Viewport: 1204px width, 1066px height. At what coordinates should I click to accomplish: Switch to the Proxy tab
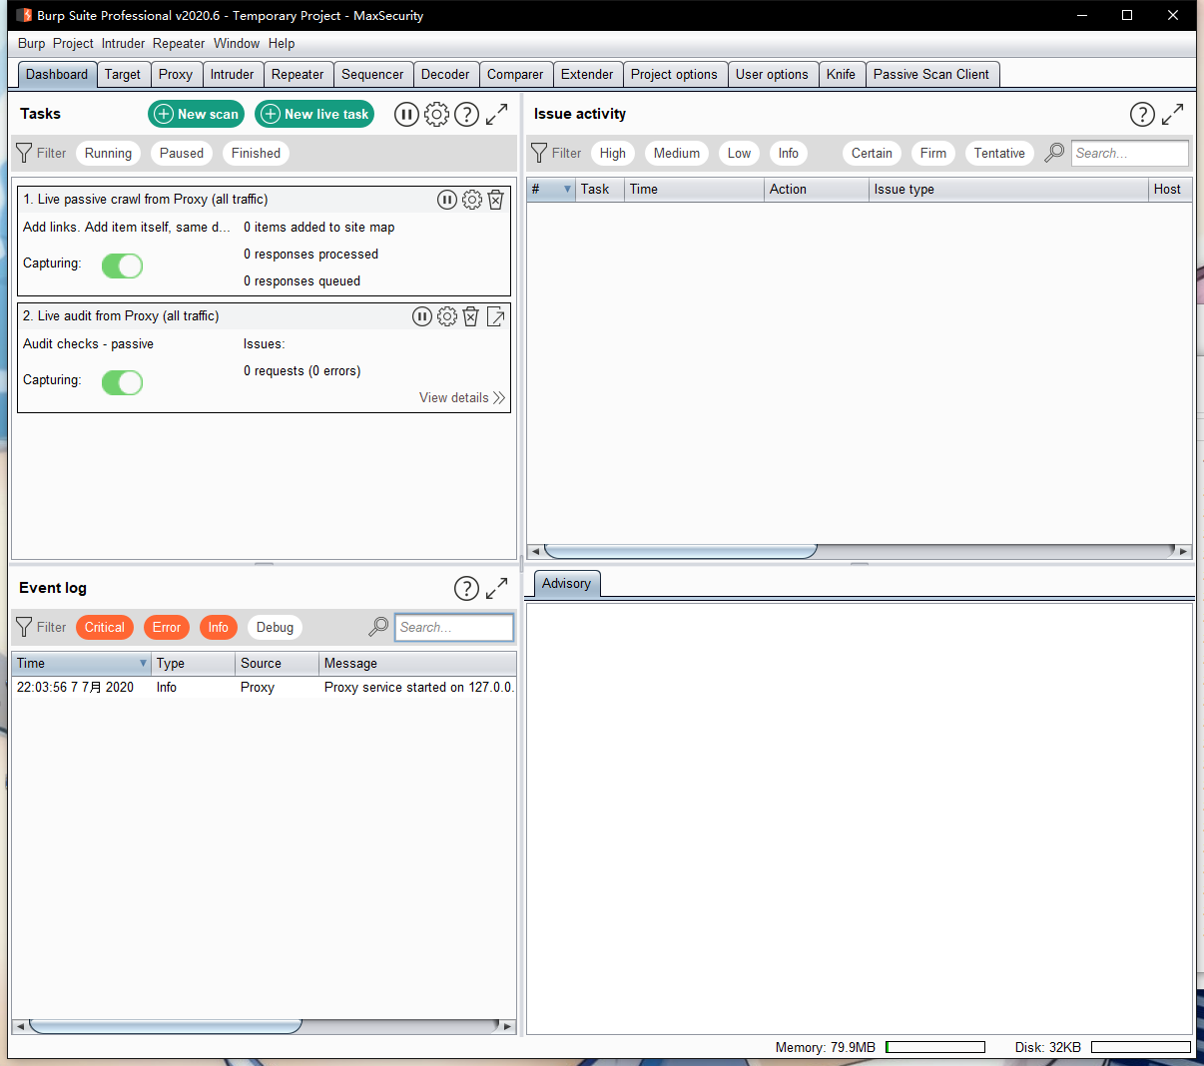coord(176,74)
